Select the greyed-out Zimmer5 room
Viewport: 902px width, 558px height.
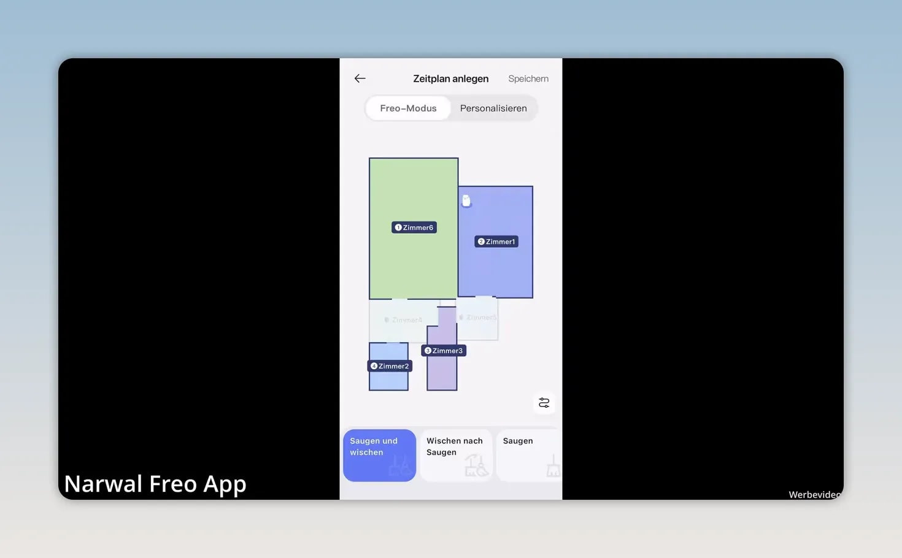point(478,318)
